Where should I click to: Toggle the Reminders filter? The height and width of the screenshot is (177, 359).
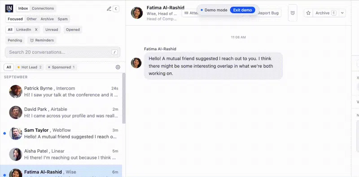(x=42, y=40)
